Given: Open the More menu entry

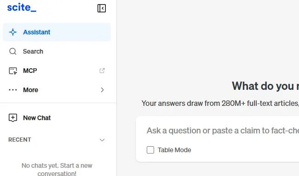Looking at the screenshot, I should pyautogui.click(x=57, y=90).
